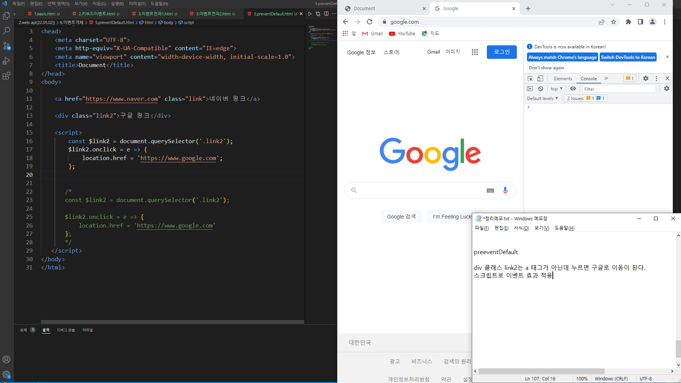The width and height of the screenshot is (681, 383).
Task: Open DevTools settings gear
Action: [x=646, y=78]
